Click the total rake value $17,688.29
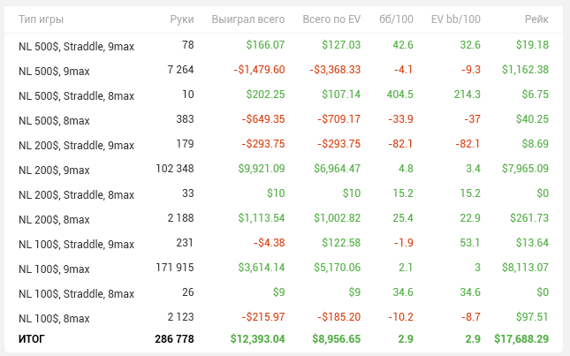 (520, 338)
